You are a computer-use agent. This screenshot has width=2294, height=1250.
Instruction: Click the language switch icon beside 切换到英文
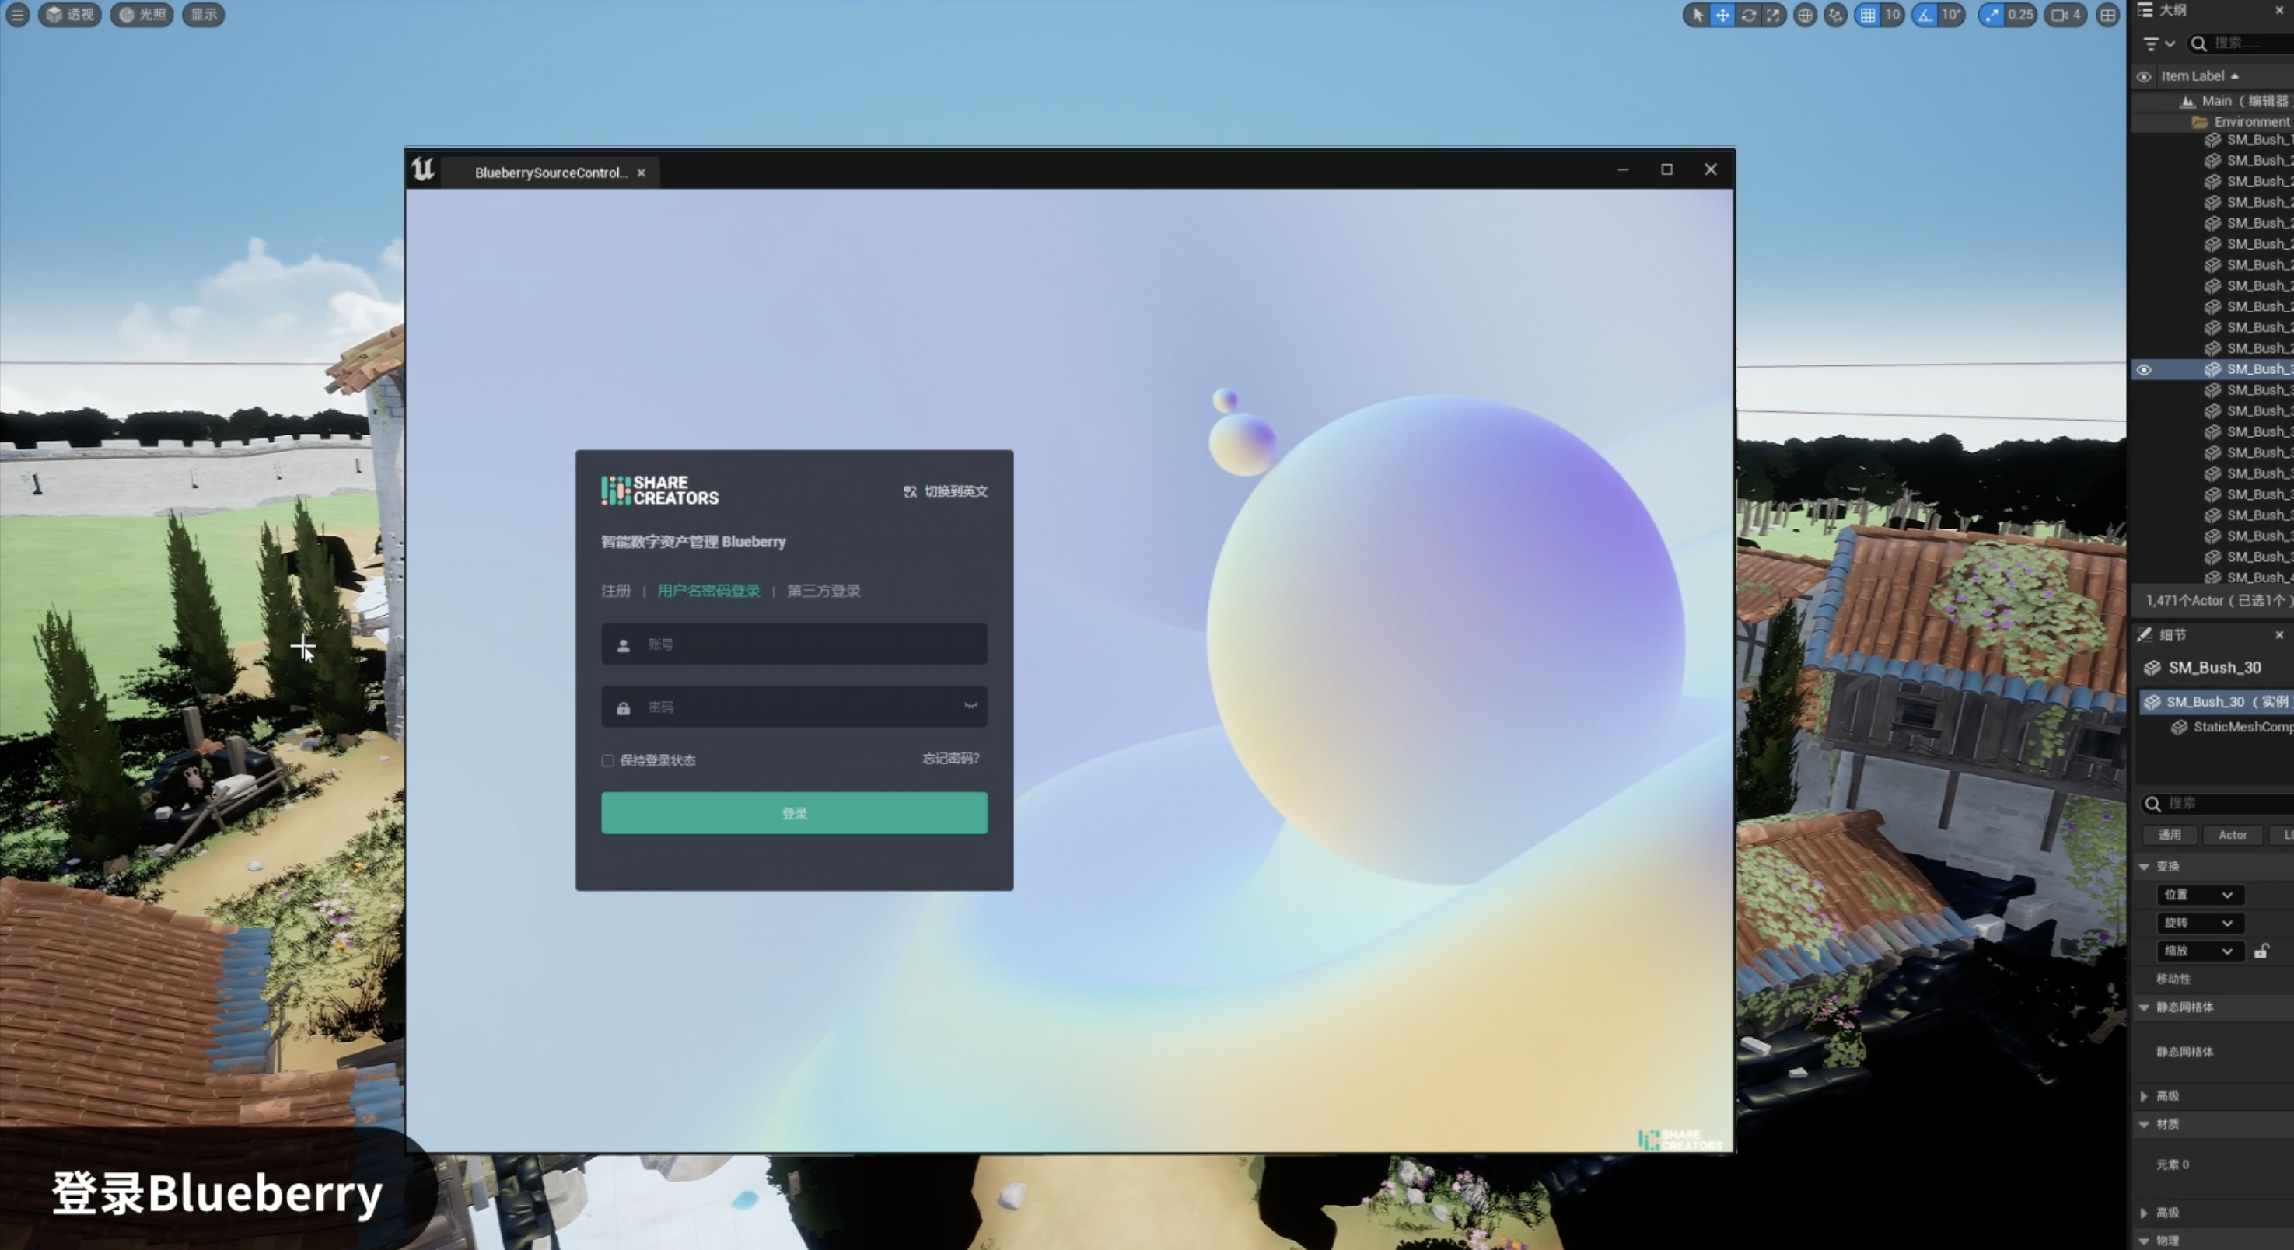[910, 491]
